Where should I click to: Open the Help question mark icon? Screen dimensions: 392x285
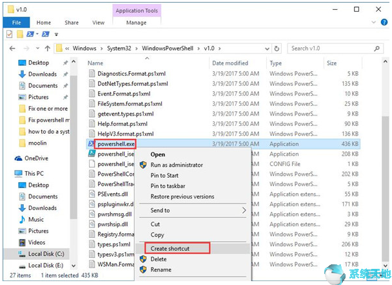pos(384,23)
